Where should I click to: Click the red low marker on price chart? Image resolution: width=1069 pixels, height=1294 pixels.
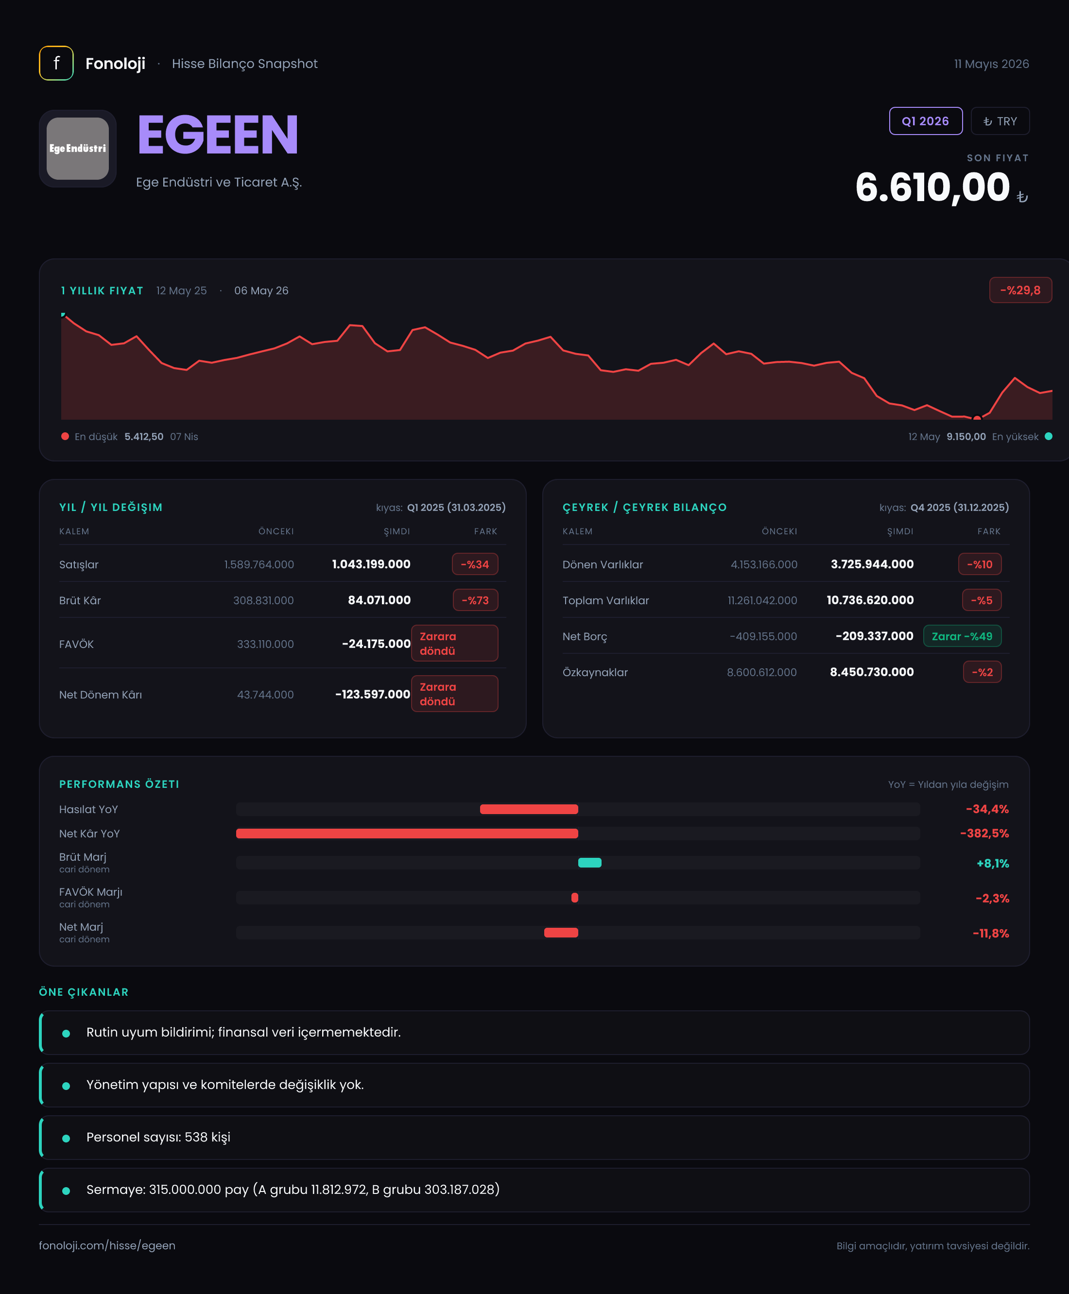click(977, 419)
